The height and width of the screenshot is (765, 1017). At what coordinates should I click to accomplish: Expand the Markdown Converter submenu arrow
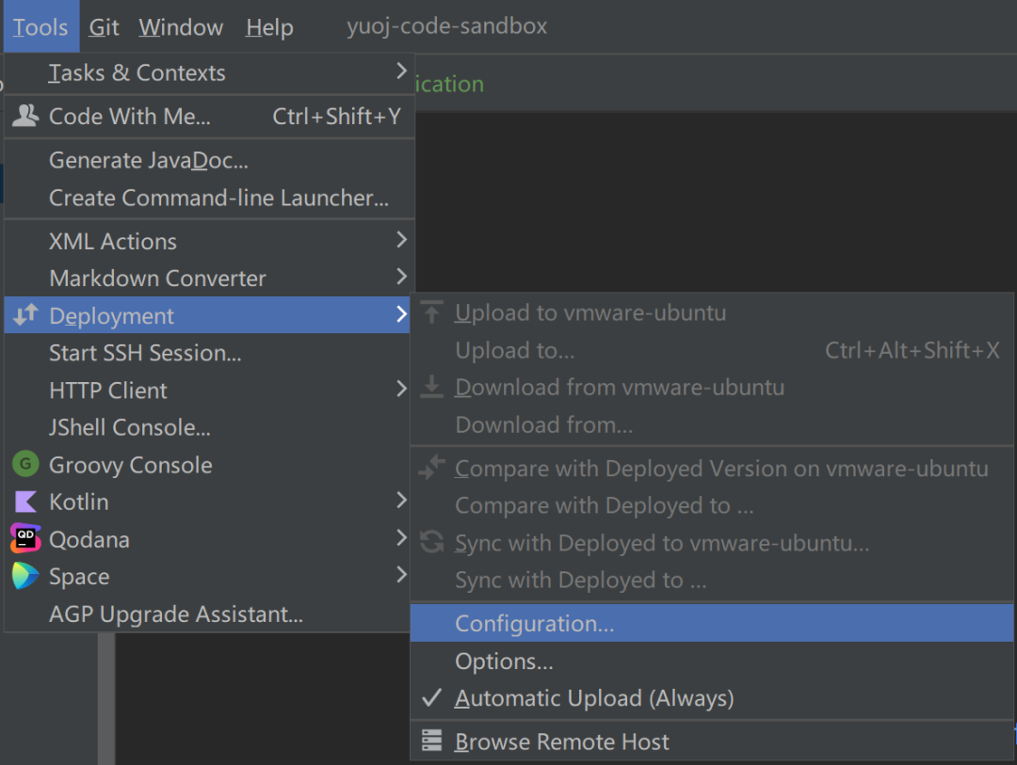click(401, 278)
